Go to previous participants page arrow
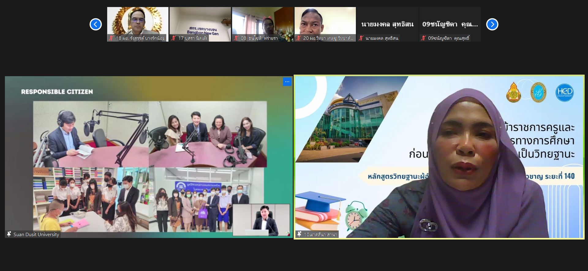 coord(96,24)
